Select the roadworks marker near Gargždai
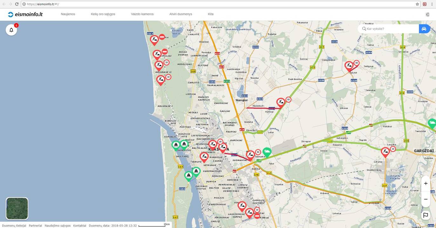The height and width of the screenshot is (228, 436). click(385, 152)
